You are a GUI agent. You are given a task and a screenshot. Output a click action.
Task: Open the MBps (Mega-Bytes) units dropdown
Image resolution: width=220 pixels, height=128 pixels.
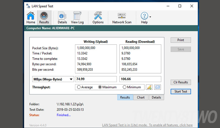coord(53,79)
